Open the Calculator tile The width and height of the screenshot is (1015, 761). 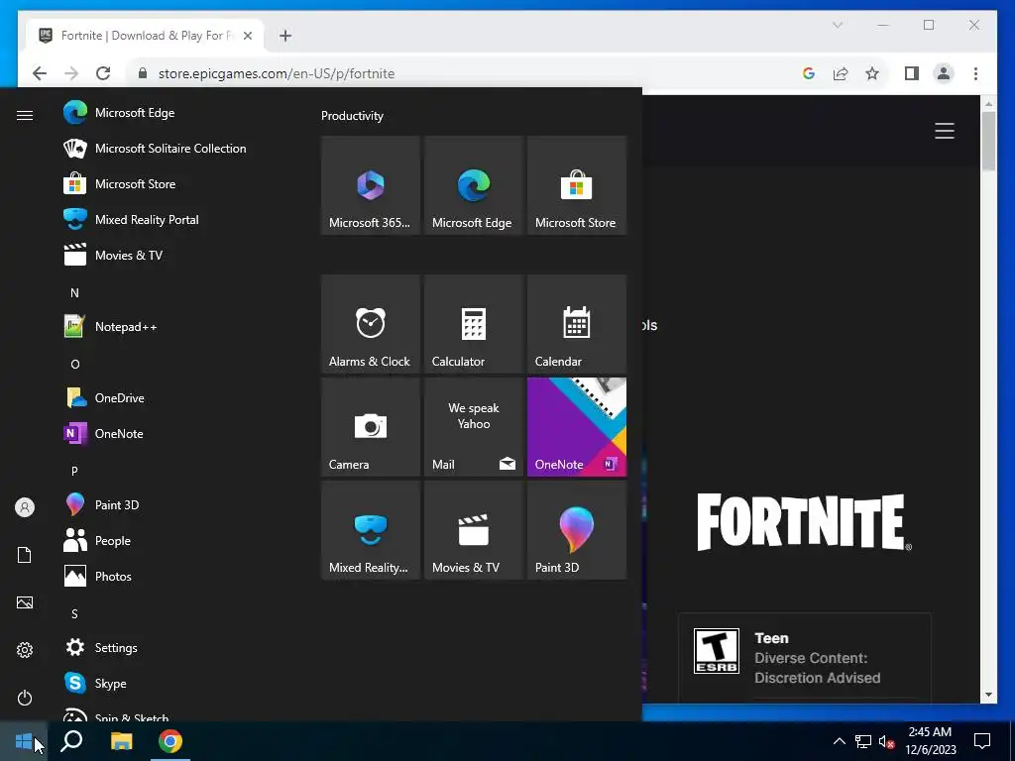[x=473, y=324]
